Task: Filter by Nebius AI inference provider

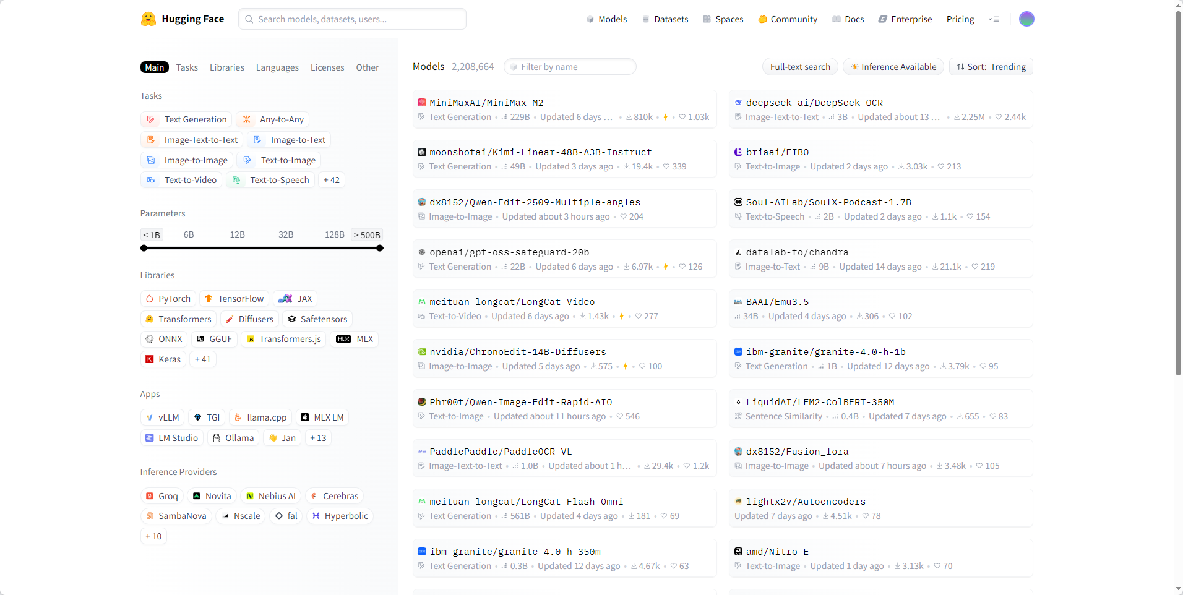Action: pyautogui.click(x=271, y=496)
